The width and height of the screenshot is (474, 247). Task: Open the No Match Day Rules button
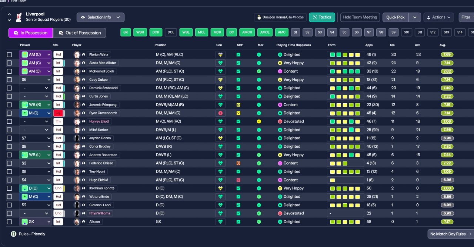(451, 234)
